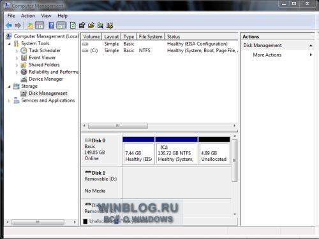This screenshot has height=239, width=319.
Task: Click More Actions in the Actions pane
Action: [x=267, y=55]
